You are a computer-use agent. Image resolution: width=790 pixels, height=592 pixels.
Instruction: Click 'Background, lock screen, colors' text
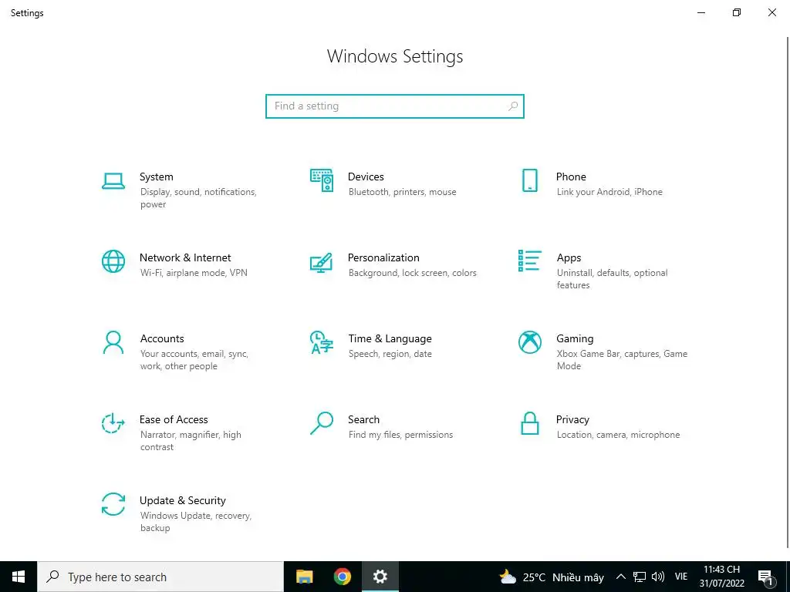point(412,273)
